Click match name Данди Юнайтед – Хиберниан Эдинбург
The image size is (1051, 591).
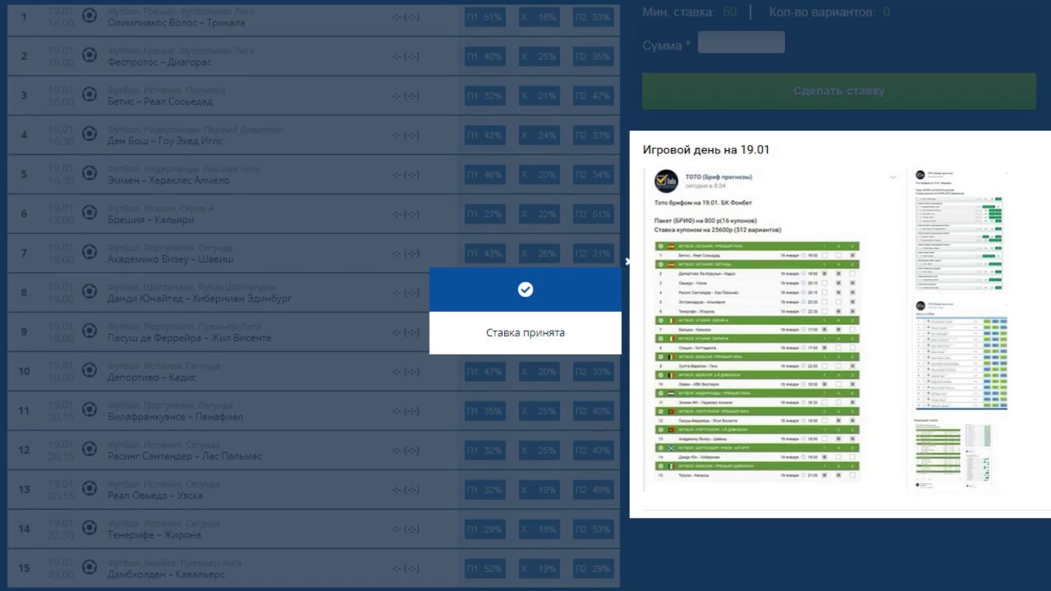tap(200, 299)
